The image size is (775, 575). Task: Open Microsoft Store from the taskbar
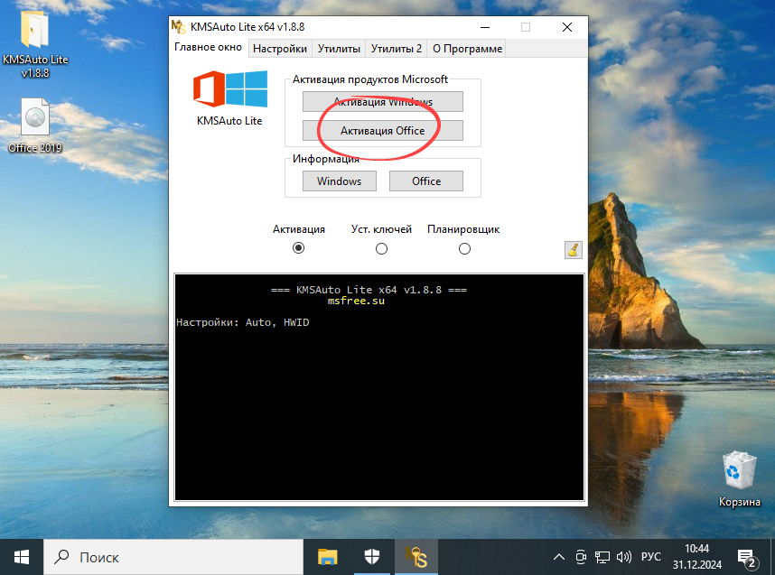tap(372, 557)
